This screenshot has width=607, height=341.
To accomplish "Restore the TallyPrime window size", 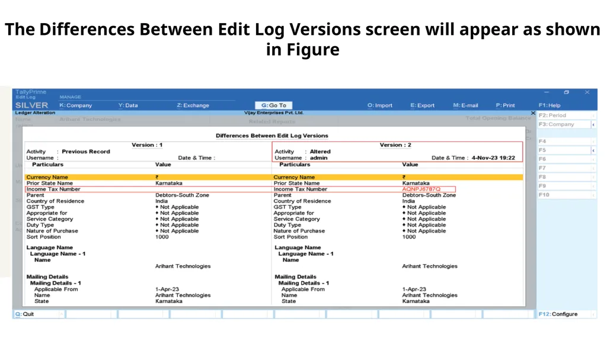I will (x=566, y=92).
